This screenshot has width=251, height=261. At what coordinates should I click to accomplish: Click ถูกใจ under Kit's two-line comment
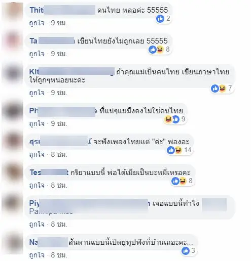(37, 93)
